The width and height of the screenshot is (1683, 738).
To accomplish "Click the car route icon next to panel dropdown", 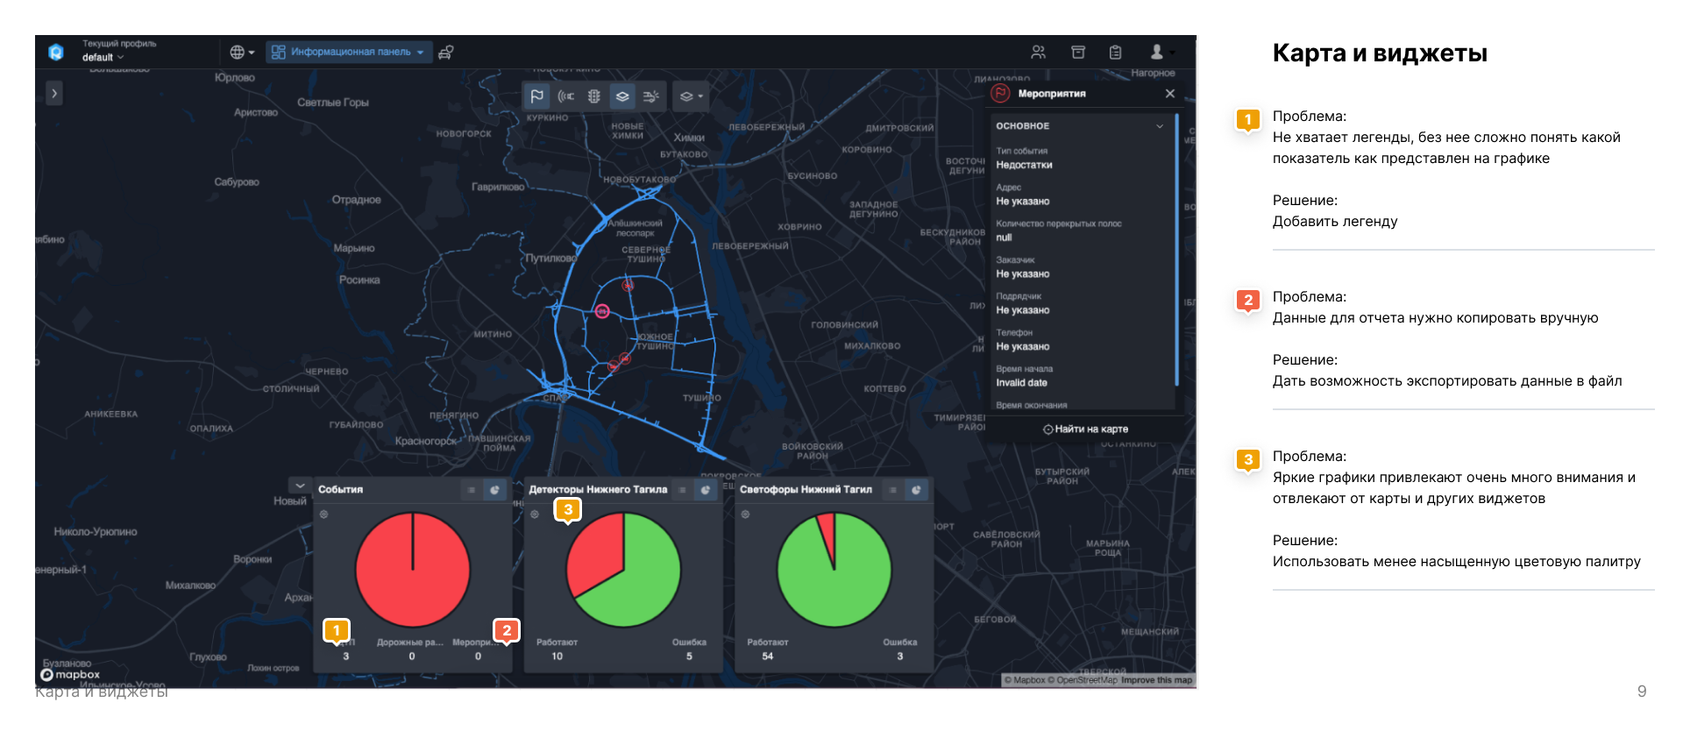I will click(x=445, y=53).
